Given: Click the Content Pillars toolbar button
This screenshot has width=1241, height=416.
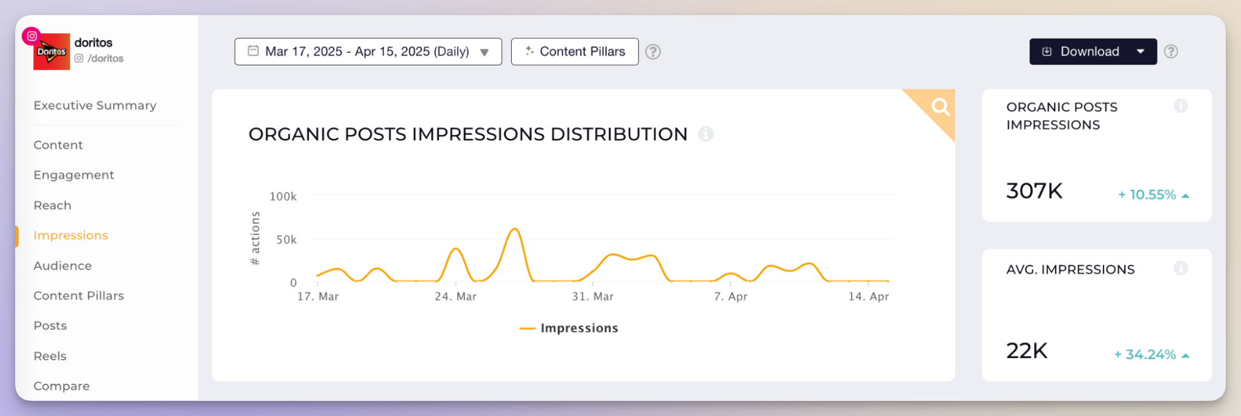Looking at the screenshot, I should 575,51.
